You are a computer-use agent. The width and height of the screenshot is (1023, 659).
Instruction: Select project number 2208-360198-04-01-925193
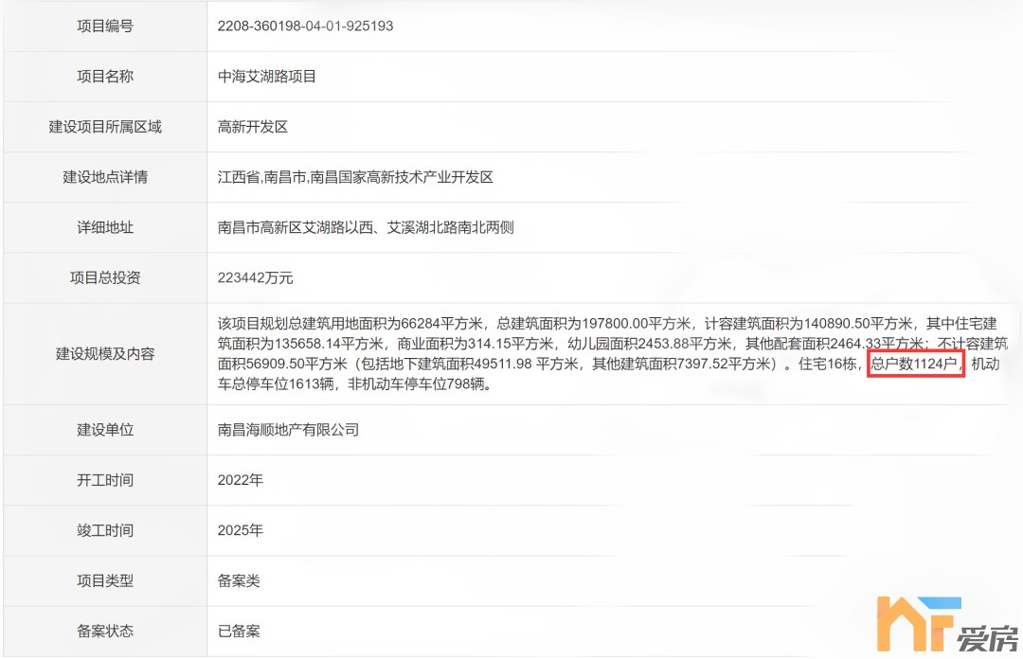(305, 27)
